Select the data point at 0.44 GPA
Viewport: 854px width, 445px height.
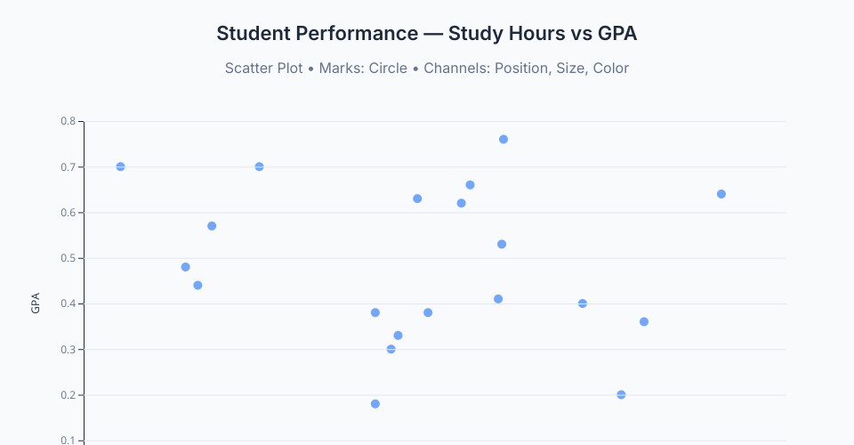pos(197,285)
